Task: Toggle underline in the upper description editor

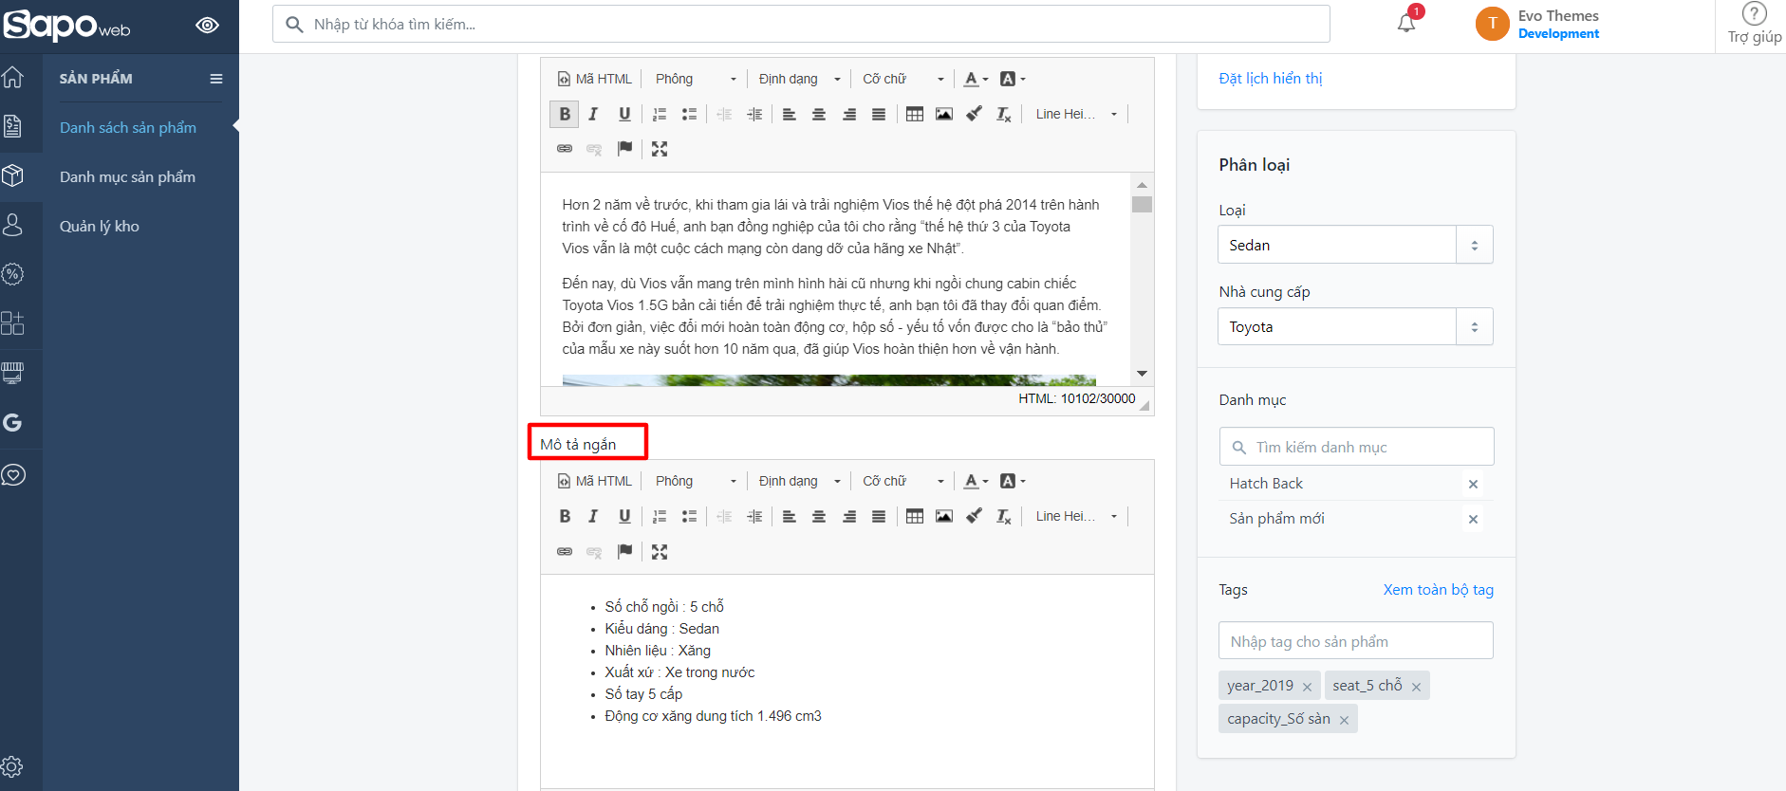Action: (624, 115)
